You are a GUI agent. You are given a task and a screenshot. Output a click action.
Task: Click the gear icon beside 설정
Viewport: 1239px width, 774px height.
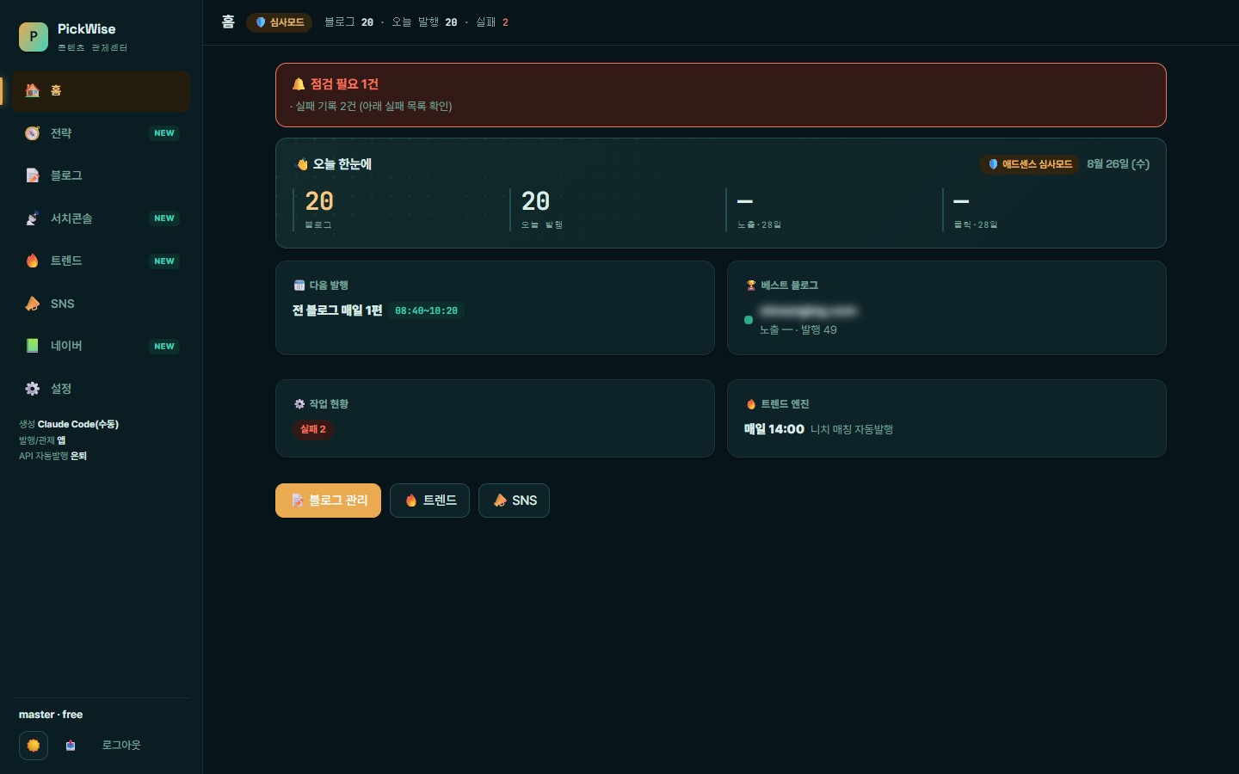[32, 389]
